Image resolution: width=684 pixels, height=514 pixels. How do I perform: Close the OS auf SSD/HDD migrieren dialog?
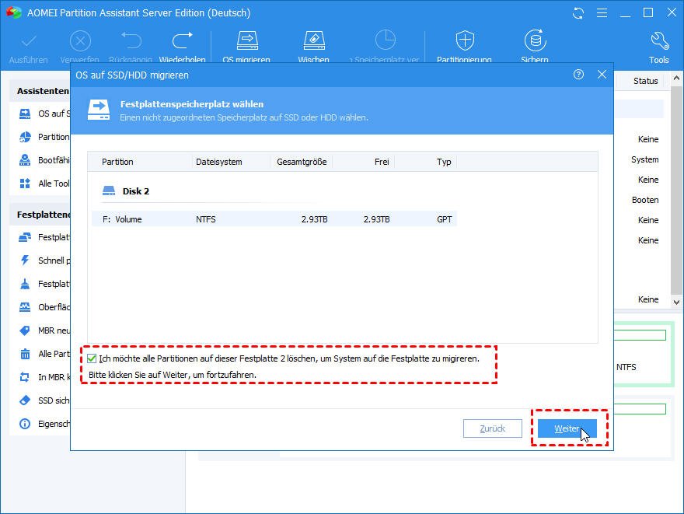coord(602,75)
